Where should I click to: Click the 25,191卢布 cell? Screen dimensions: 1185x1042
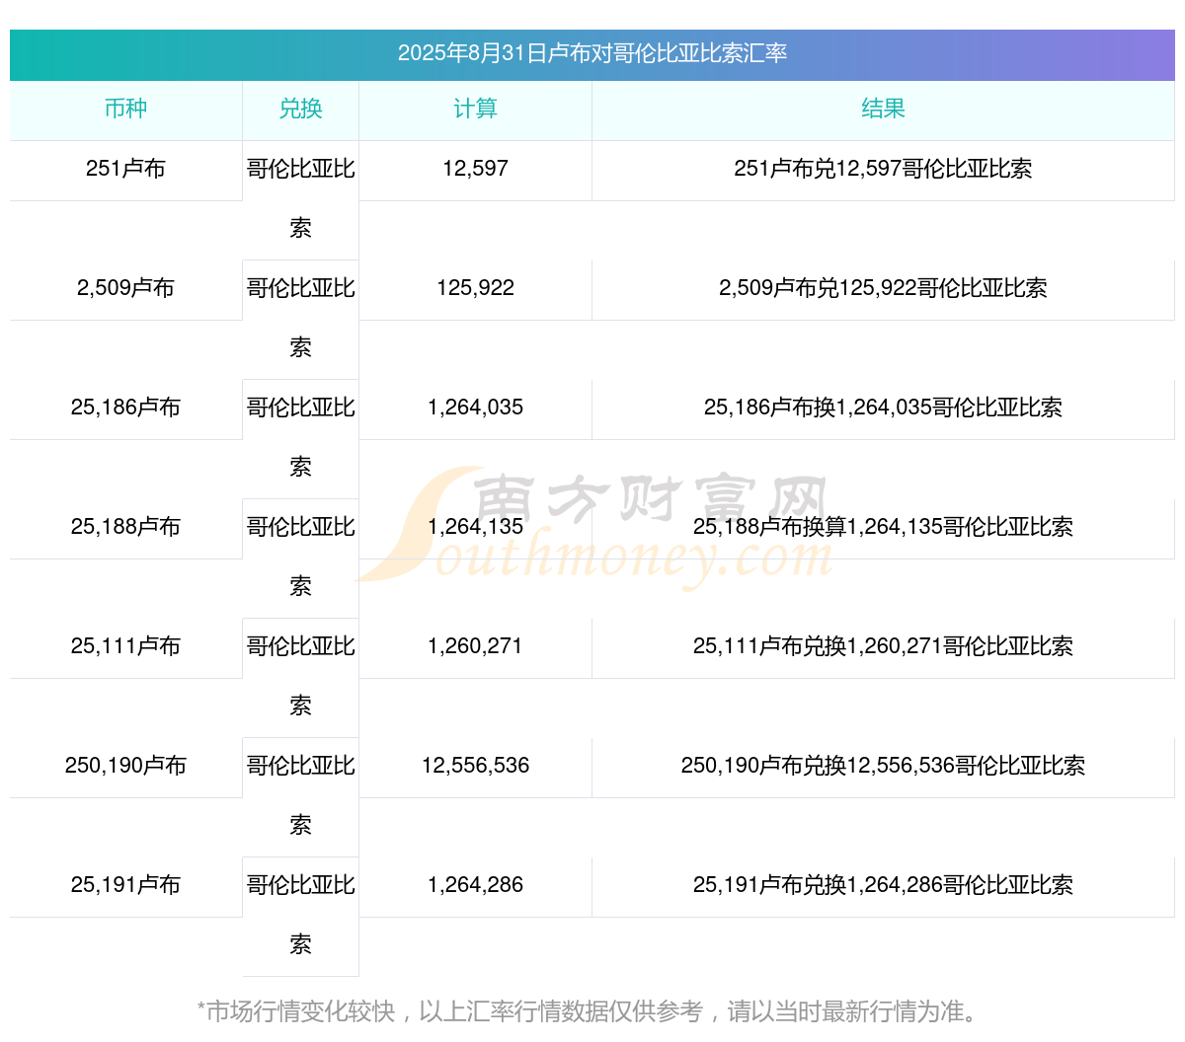click(125, 886)
